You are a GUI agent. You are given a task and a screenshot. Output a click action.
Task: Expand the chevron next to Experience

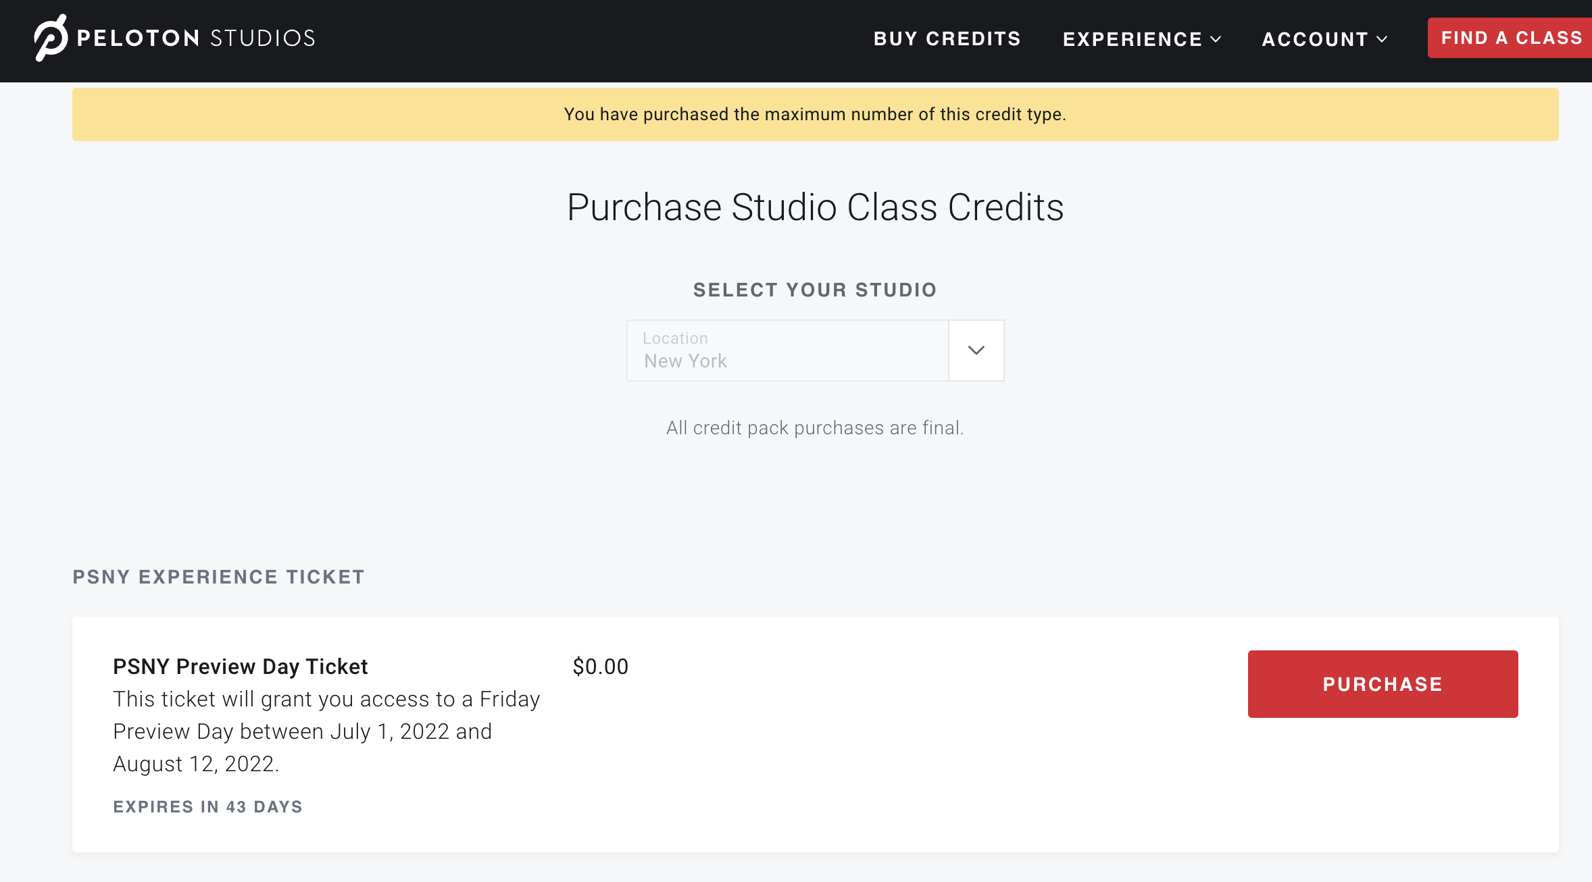pyautogui.click(x=1216, y=39)
